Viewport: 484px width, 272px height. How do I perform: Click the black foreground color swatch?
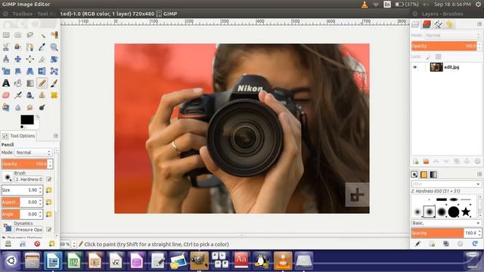[27, 119]
